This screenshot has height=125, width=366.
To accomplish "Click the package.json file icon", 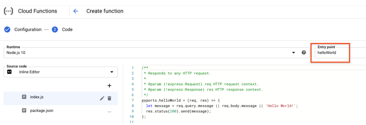I will coord(24,111).
